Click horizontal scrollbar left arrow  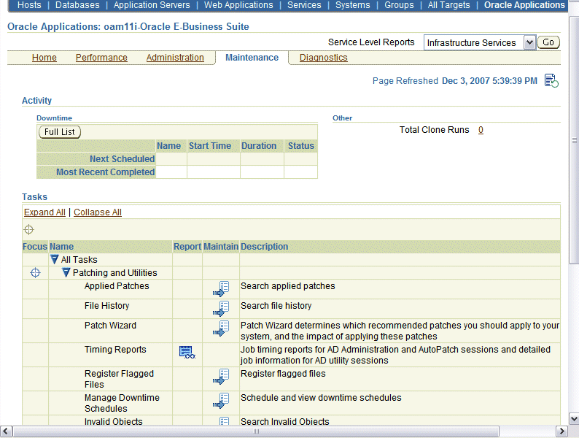tap(6, 431)
